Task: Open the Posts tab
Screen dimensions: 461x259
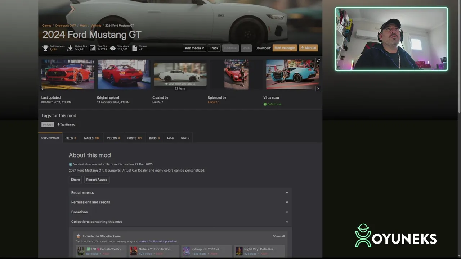Action: pyautogui.click(x=134, y=138)
